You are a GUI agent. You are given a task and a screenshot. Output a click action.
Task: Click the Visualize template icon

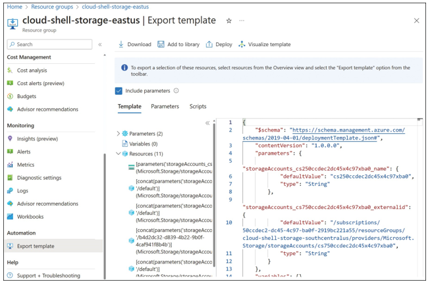tap(242, 44)
